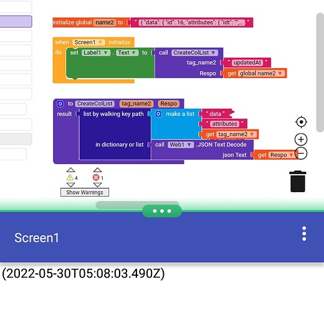Viewport: 324px width, 312px height.
Task: Select the initialize global block
Action: click(72, 22)
